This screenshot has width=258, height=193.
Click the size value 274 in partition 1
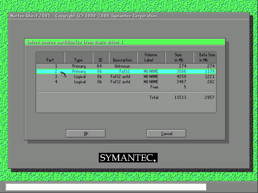183,66
